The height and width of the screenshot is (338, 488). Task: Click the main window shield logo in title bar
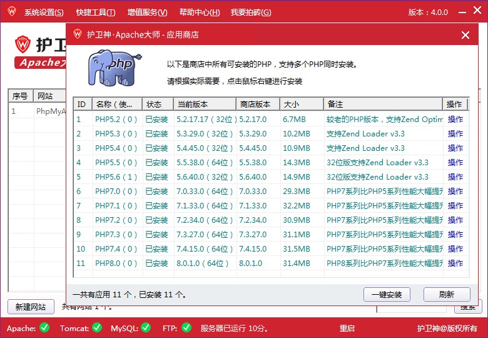tap(11, 12)
